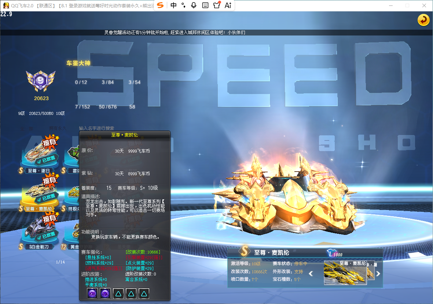
Task: Click first purple gem slot in tooltip
Action: 92,293
